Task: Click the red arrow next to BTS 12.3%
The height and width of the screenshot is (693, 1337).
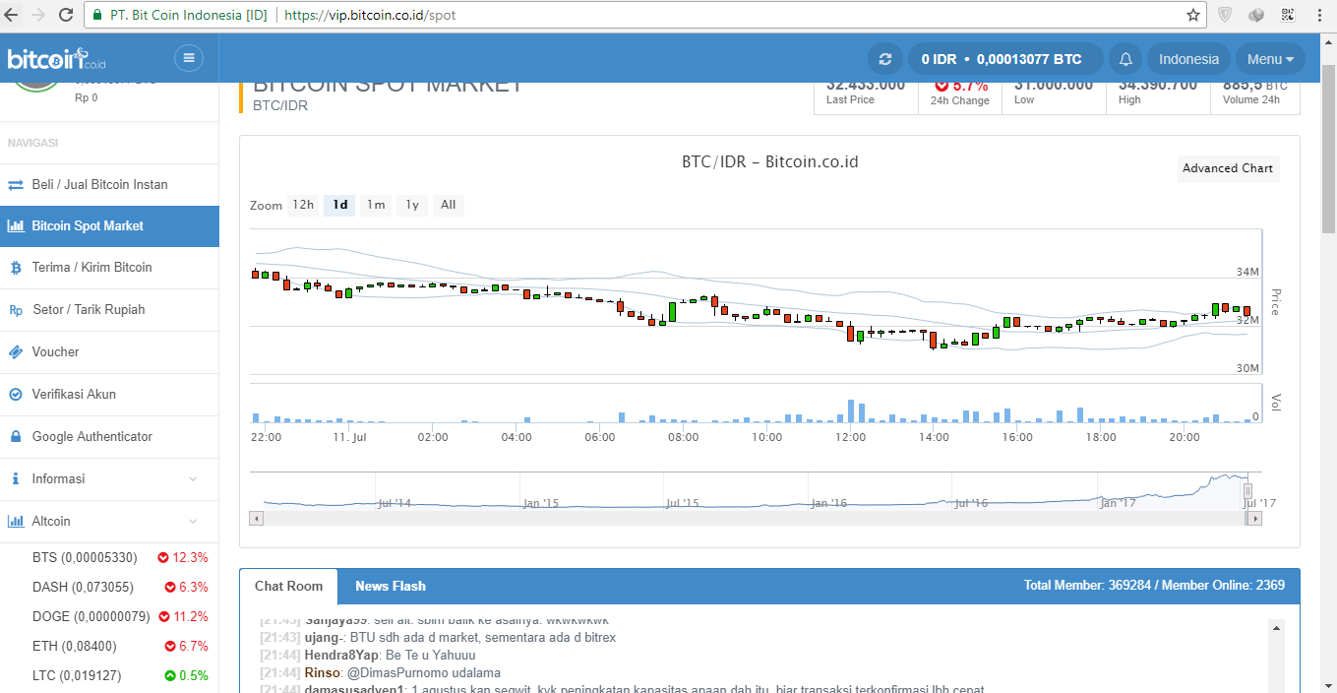Action: coord(162,558)
